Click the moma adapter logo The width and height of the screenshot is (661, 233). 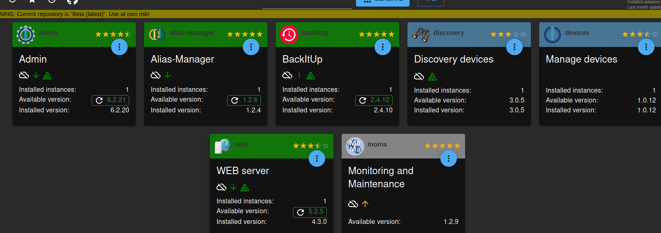[x=355, y=146]
